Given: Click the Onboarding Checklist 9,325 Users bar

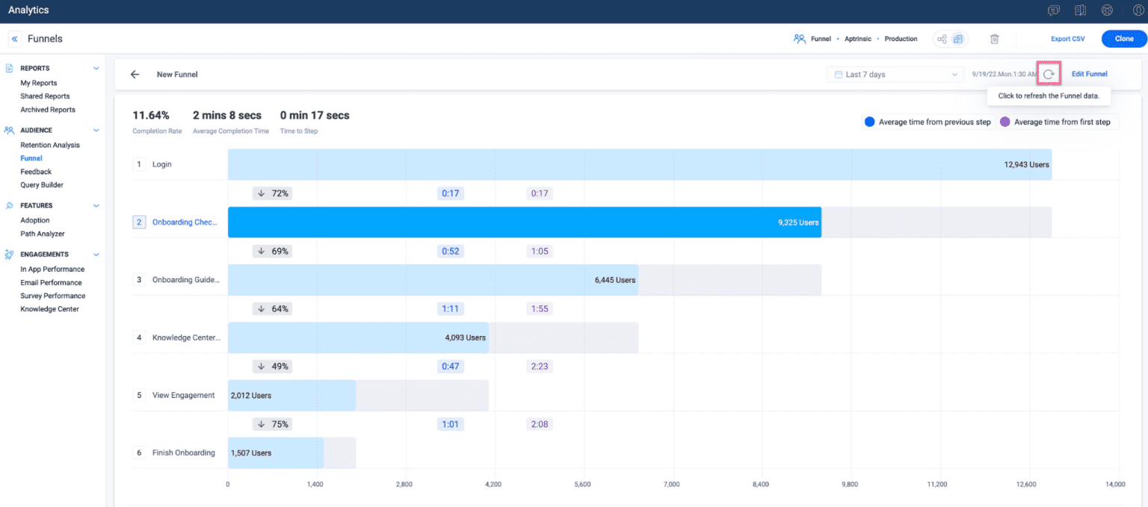Looking at the screenshot, I should click(x=523, y=222).
